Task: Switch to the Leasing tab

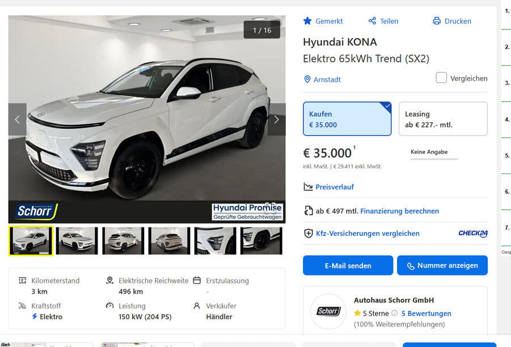Action: (443, 119)
